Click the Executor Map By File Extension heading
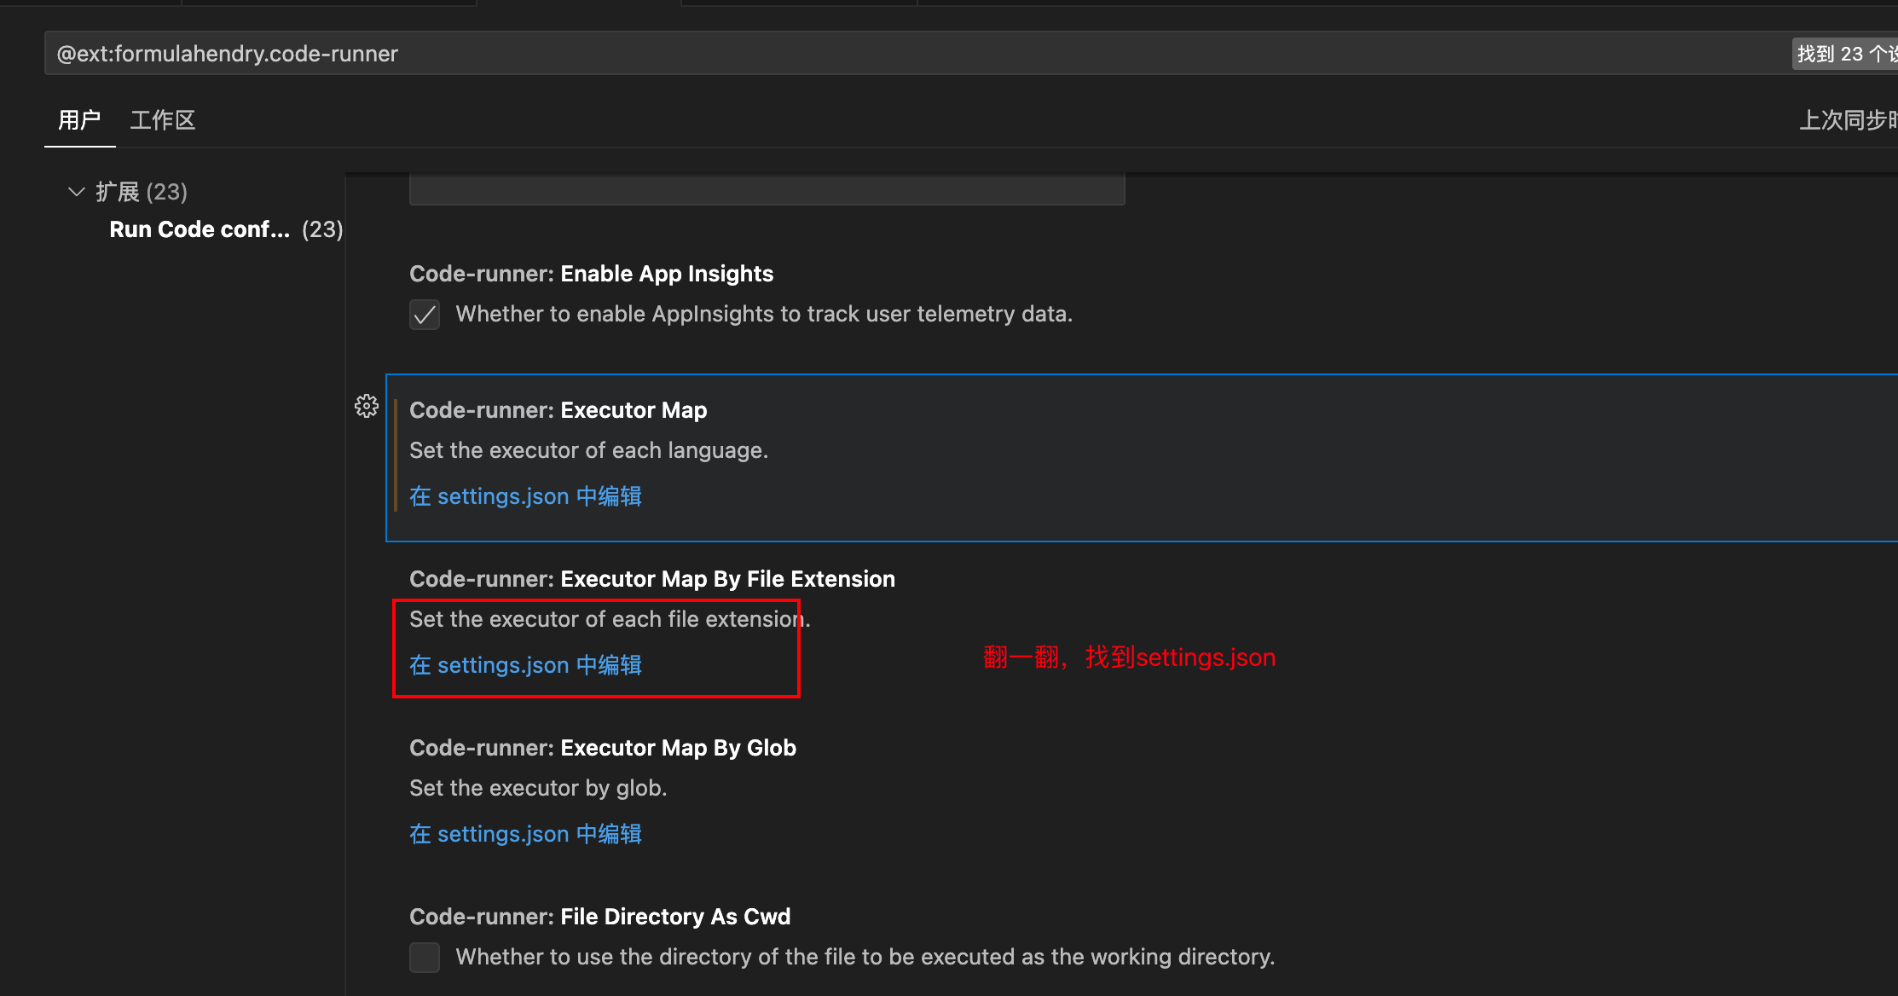The height and width of the screenshot is (996, 1898). tap(652, 578)
